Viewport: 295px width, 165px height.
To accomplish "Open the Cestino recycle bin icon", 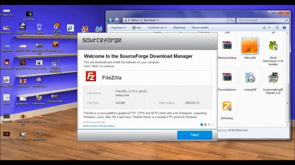I will [x=39, y=28].
